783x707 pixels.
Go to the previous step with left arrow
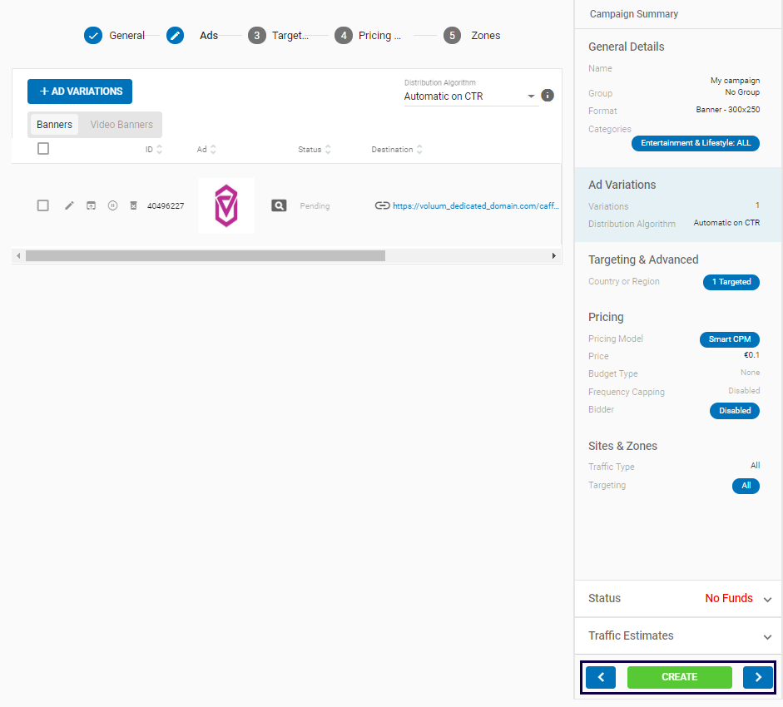pos(601,677)
